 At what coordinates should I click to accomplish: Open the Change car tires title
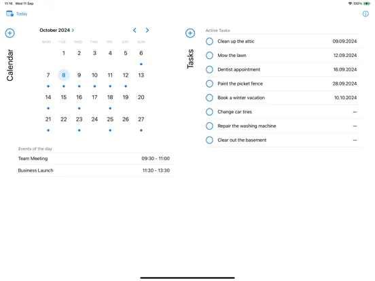[234, 112]
